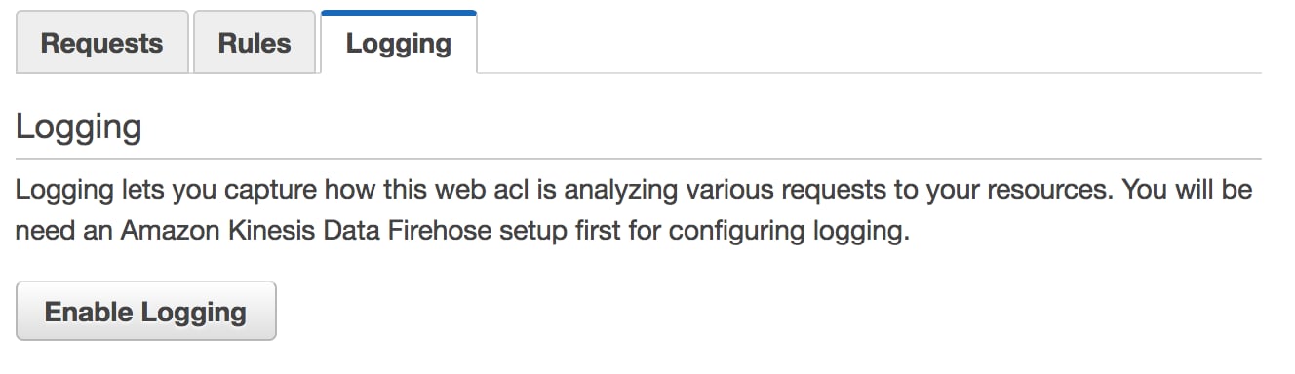Show web ACL rules via Rules tab
Image resolution: width=1295 pixels, height=374 pixels.
point(254,43)
